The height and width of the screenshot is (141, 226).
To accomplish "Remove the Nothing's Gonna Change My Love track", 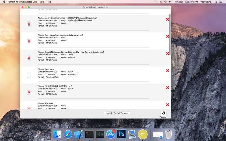I will pyautogui.click(x=168, y=54).
